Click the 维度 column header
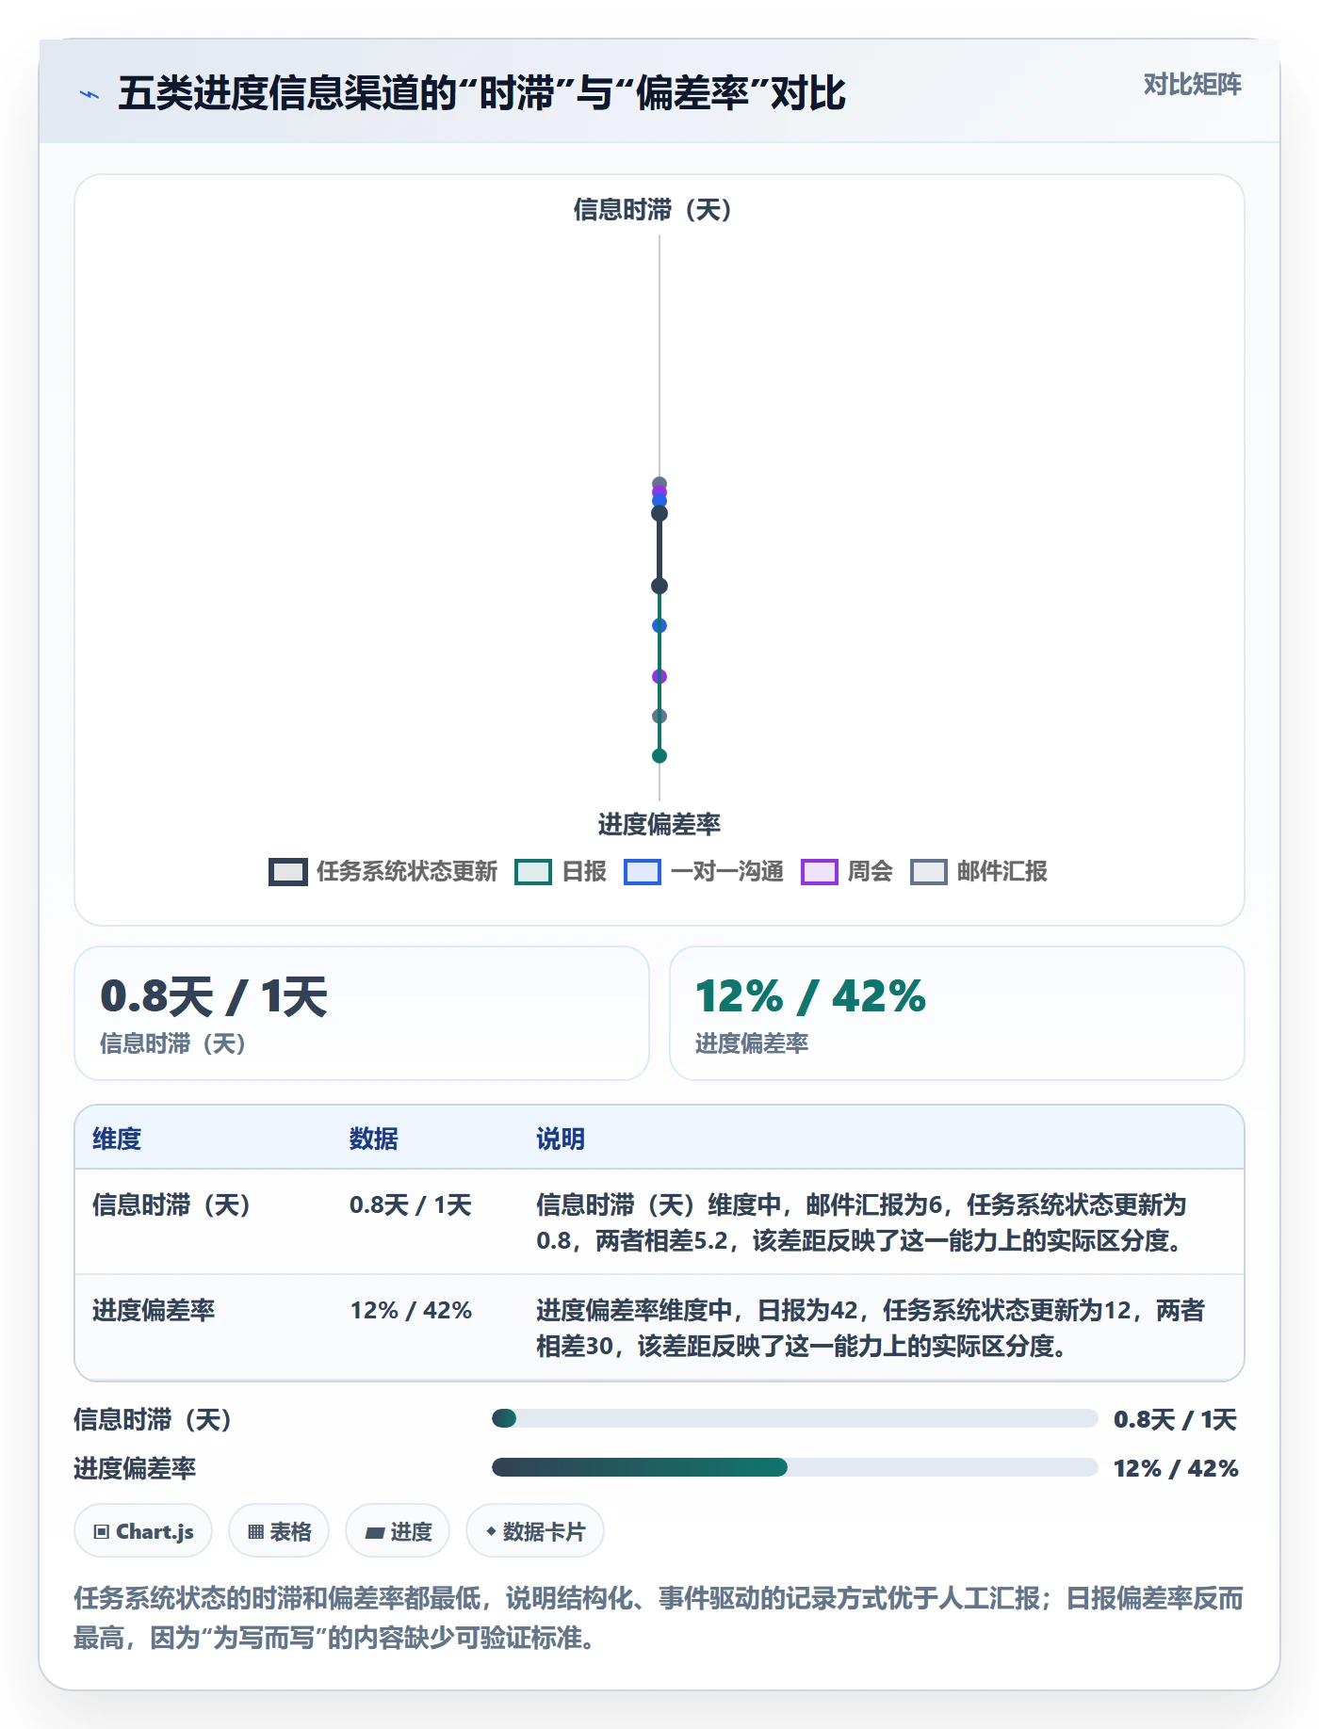The width and height of the screenshot is (1319, 1729). (x=117, y=1139)
